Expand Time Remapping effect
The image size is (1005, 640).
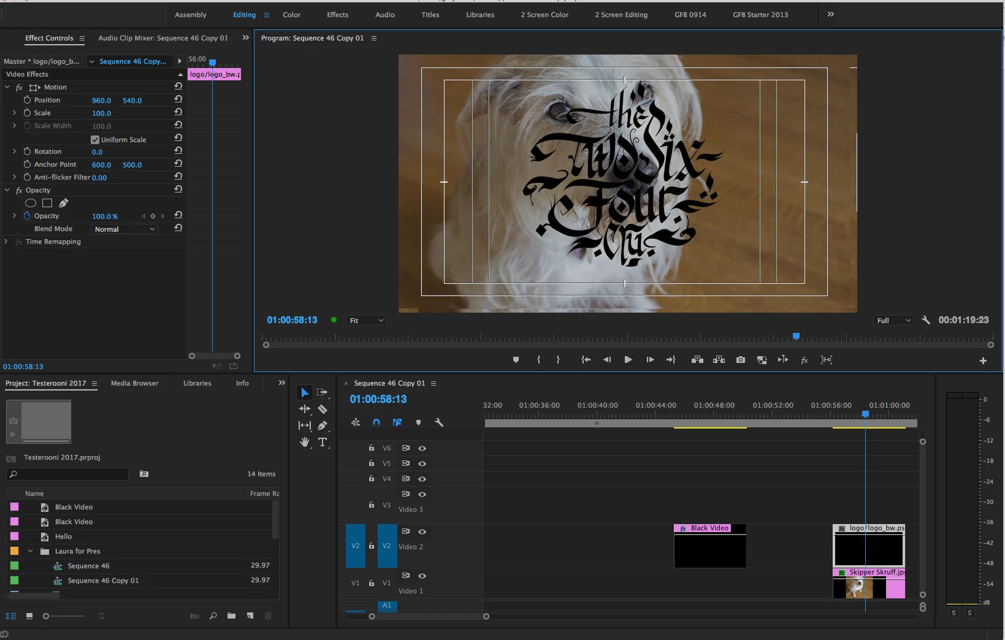(7, 242)
